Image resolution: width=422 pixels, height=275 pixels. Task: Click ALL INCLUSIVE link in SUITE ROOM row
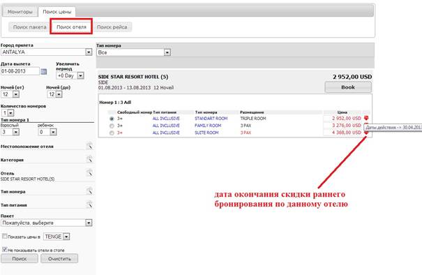pyautogui.click(x=166, y=133)
